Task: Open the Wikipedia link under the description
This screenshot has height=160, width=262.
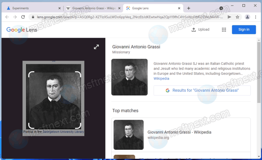Action: (x=161, y=79)
